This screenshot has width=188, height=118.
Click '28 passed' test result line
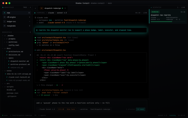tap(45, 95)
